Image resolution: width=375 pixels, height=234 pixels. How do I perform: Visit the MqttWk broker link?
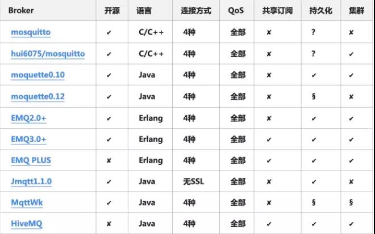[26, 202]
